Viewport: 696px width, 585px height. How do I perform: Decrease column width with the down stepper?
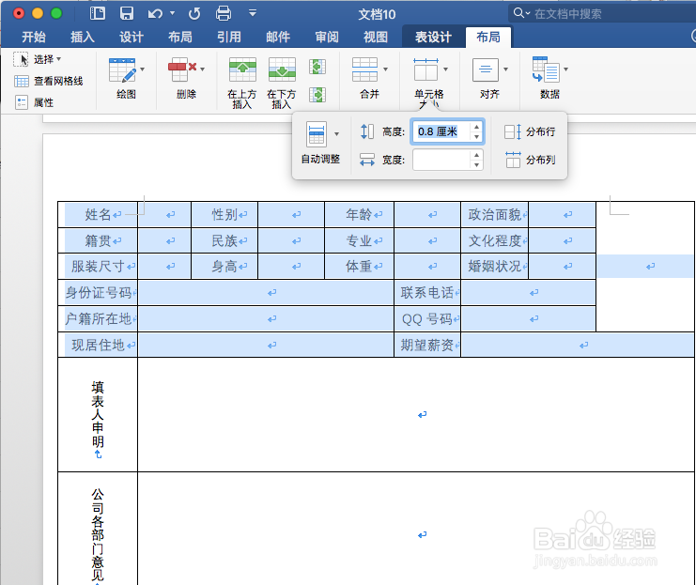(x=477, y=165)
